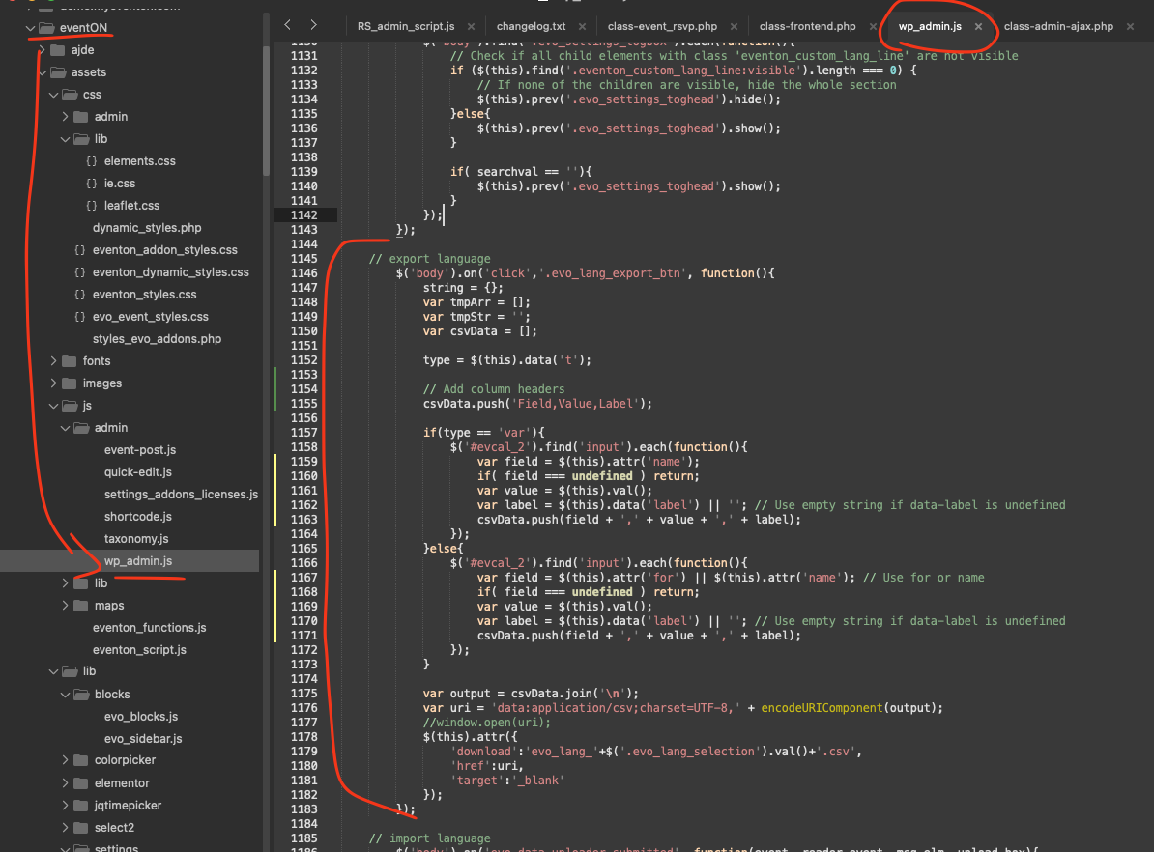
Task: Expand the colorpicker folder
Action: tap(65, 760)
